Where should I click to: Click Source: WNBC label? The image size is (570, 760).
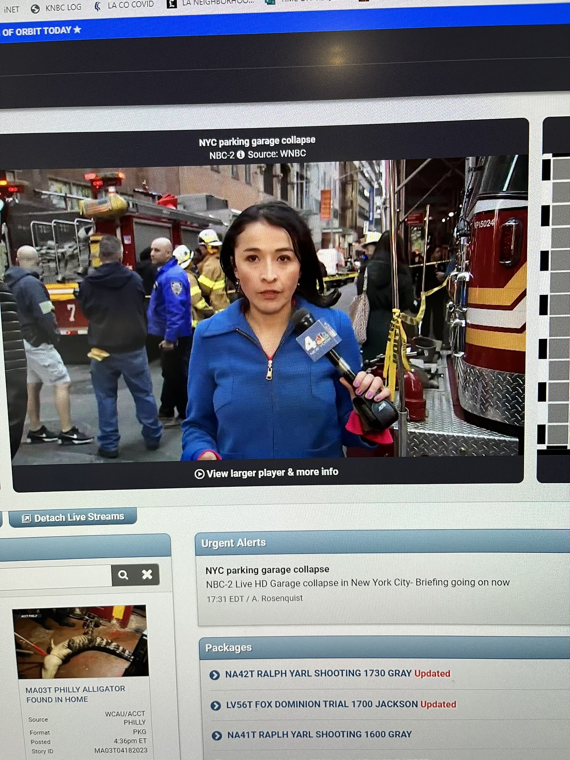pyautogui.click(x=277, y=154)
